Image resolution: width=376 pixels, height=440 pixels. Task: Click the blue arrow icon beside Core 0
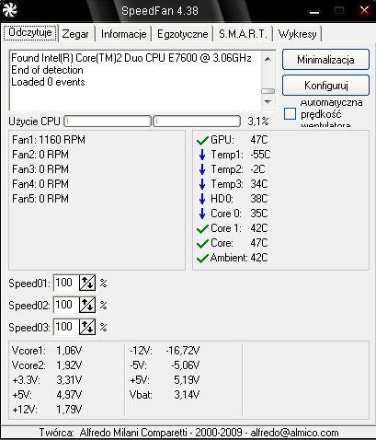click(x=202, y=214)
